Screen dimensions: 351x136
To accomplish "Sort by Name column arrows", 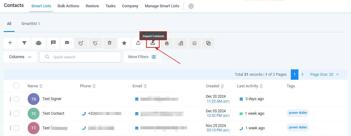I will click(x=41, y=86).
